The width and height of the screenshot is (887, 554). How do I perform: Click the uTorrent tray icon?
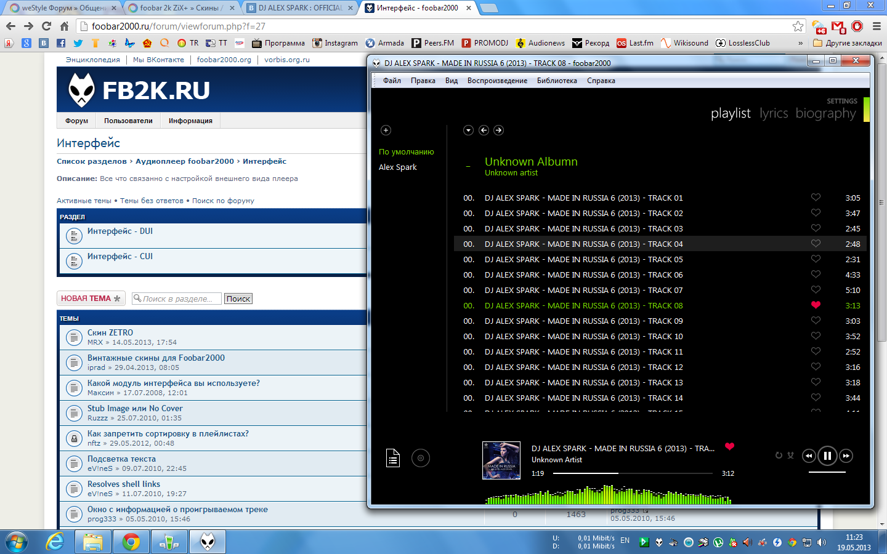click(x=718, y=542)
